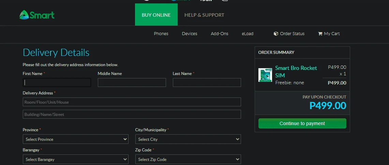Click the Last Name input field

[207, 82]
